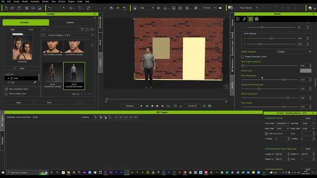Click Next Frame in playback controls
317x178 pixels.
click(x=158, y=106)
